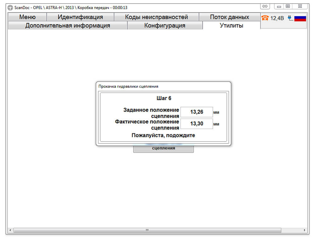Open the Меню tab
This screenshot has height=240, width=315.
coord(27,17)
